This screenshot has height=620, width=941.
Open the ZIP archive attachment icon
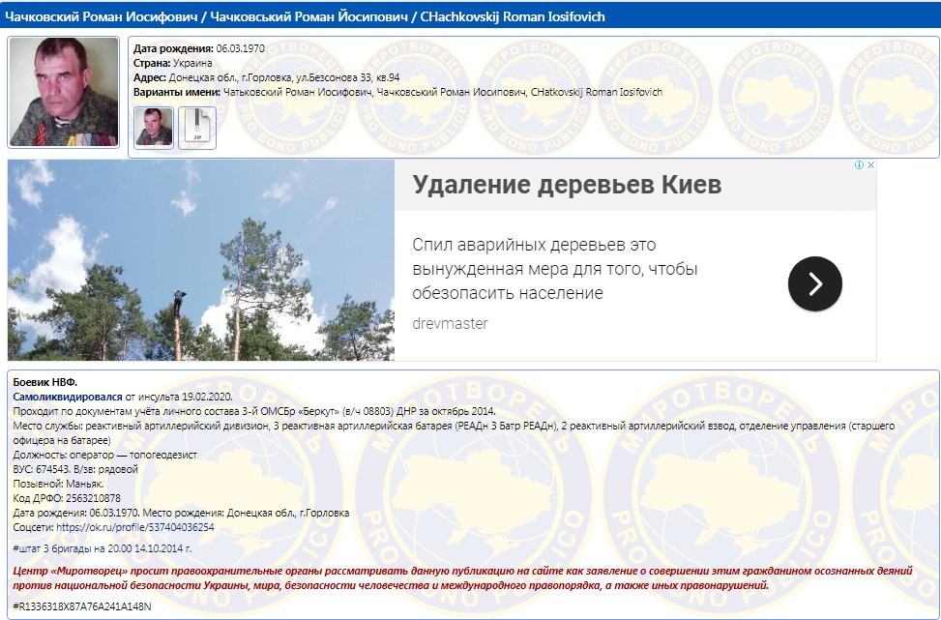197,127
